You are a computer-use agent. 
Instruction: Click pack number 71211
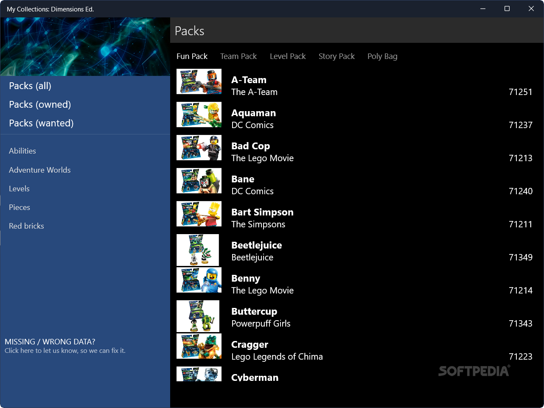(x=520, y=224)
